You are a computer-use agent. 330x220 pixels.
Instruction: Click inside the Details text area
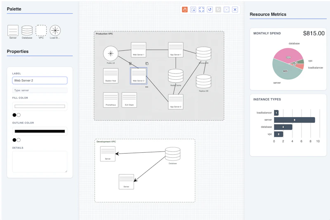tap(40, 162)
